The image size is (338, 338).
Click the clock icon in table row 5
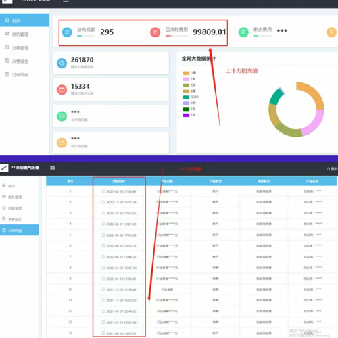click(103, 235)
